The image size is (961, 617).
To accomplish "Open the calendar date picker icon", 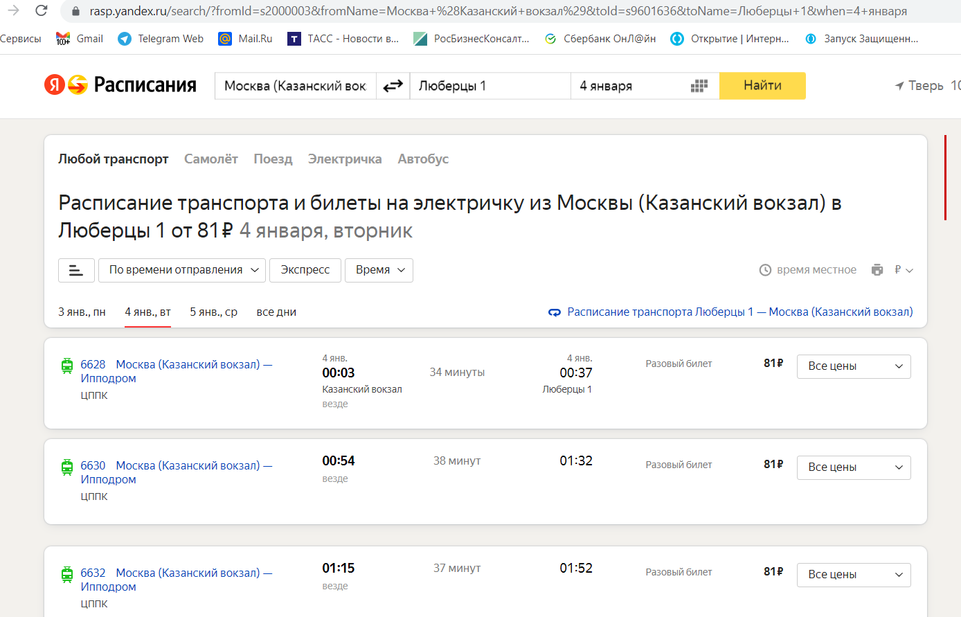I will (x=699, y=86).
